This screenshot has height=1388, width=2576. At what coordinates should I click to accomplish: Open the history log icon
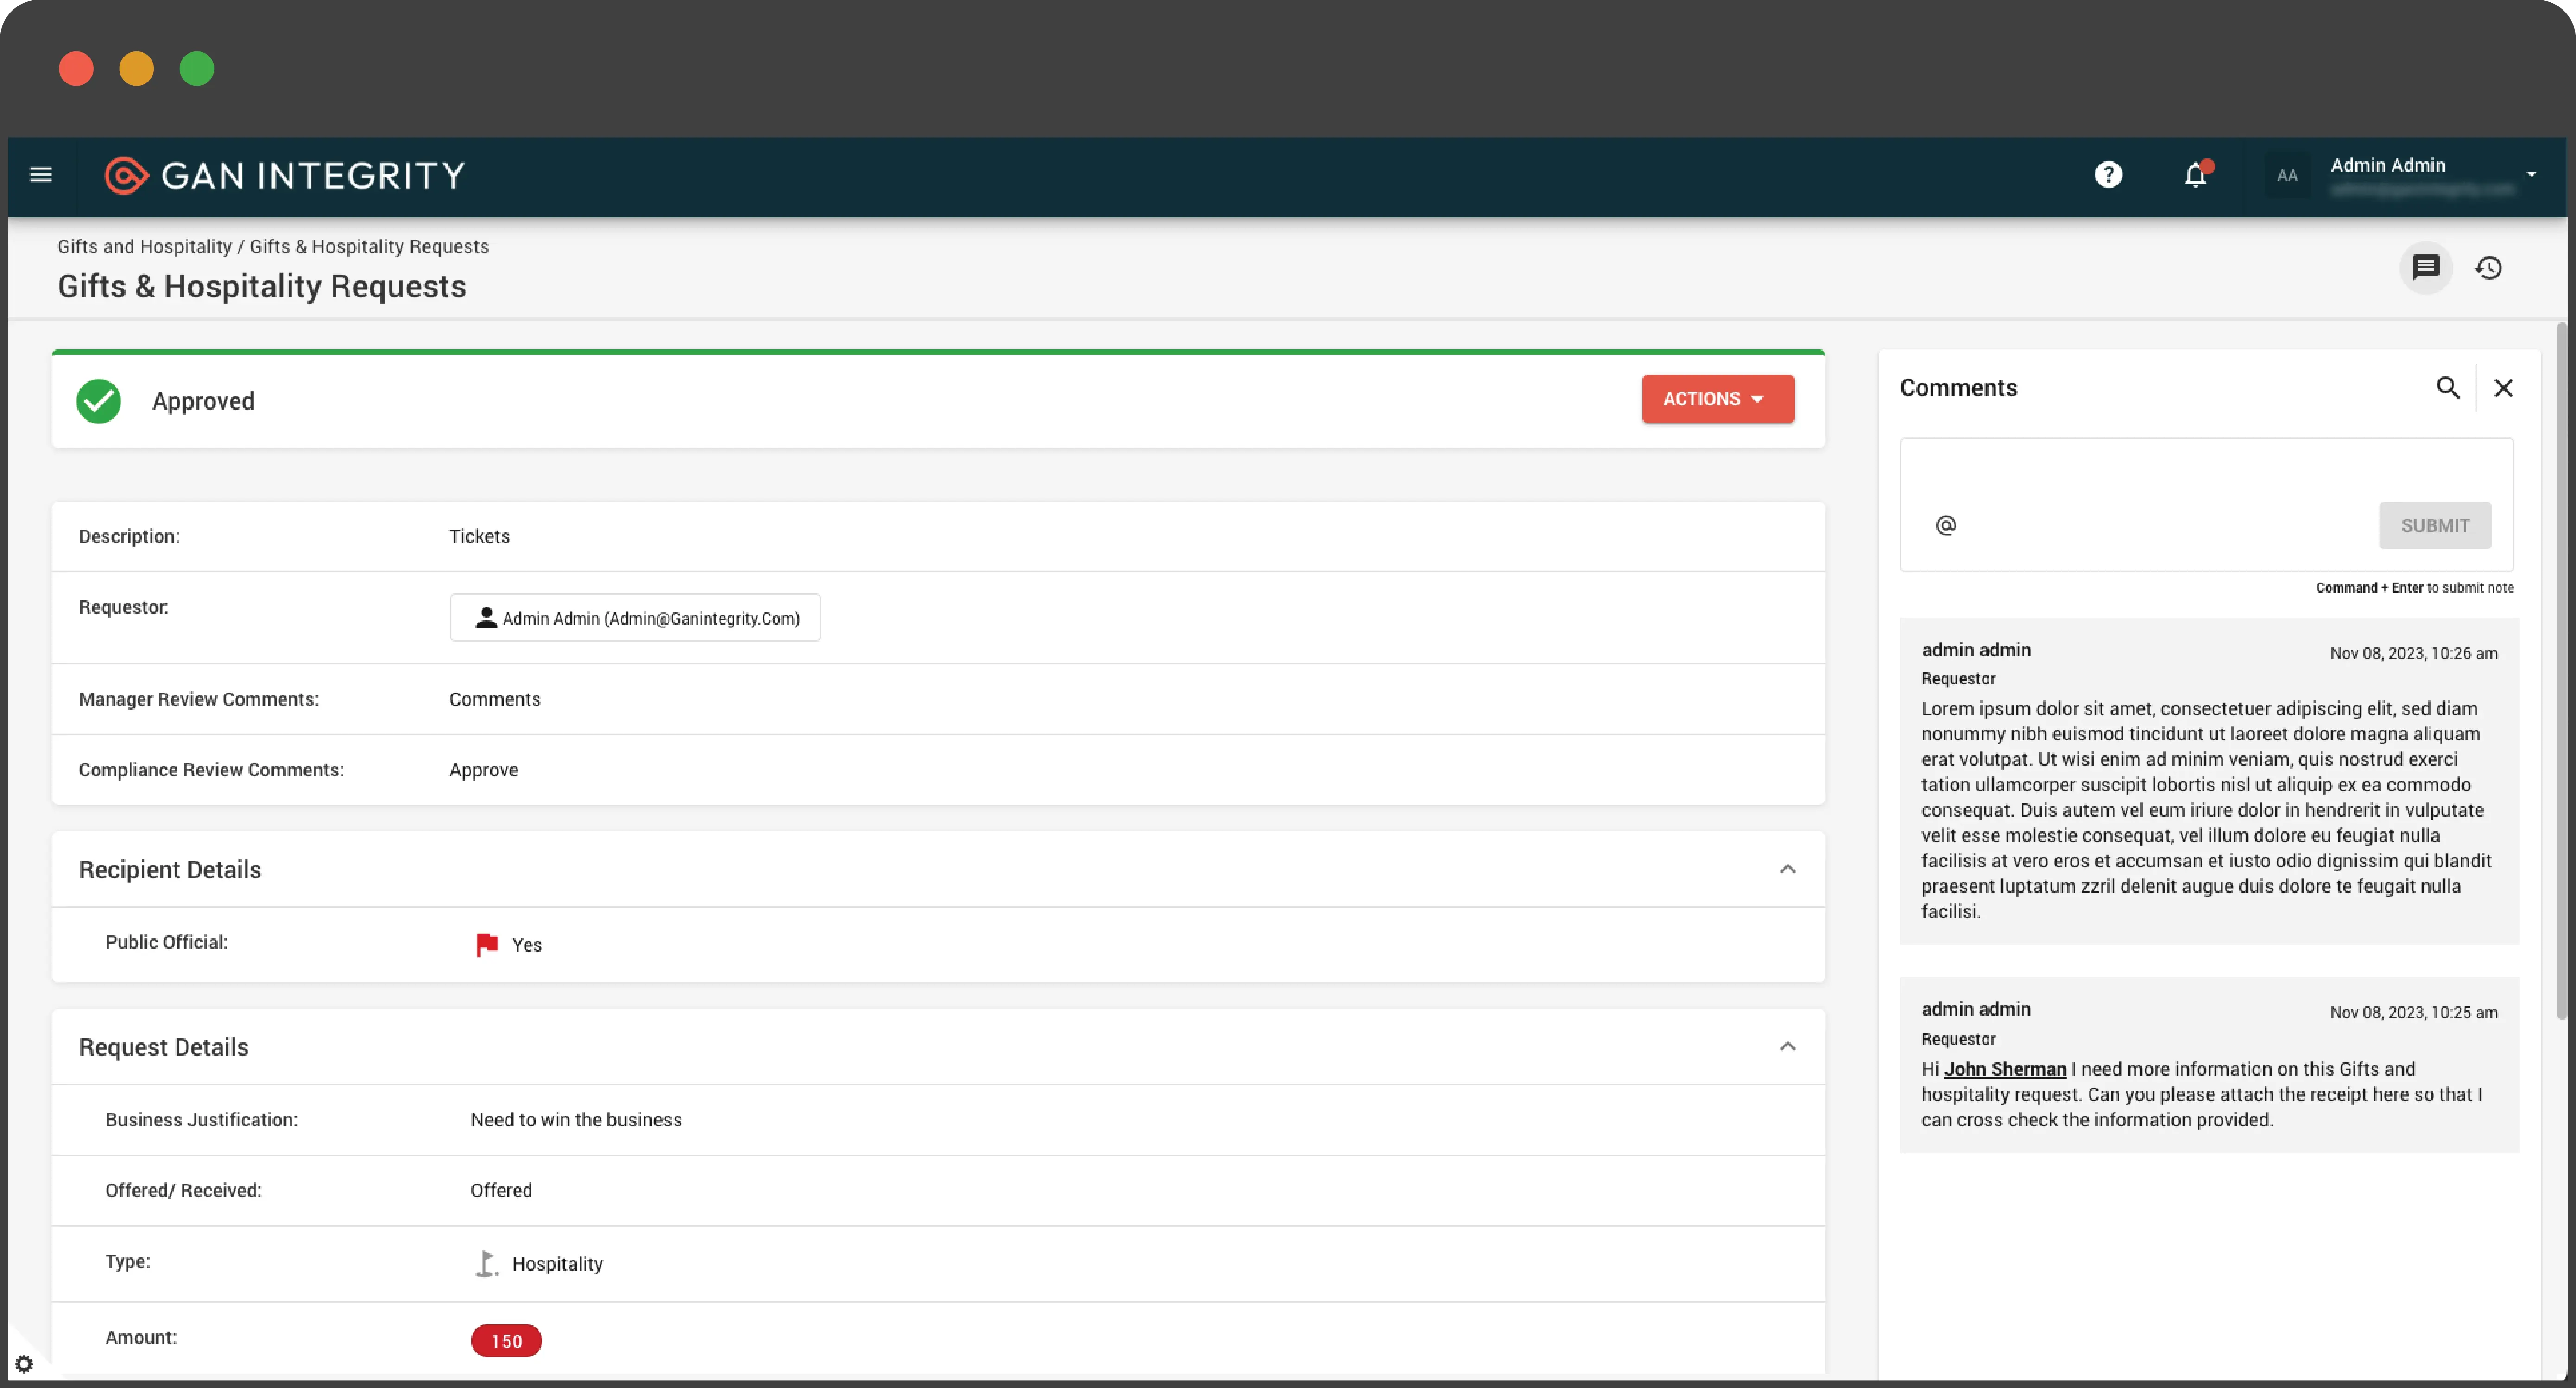[x=2488, y=268]
